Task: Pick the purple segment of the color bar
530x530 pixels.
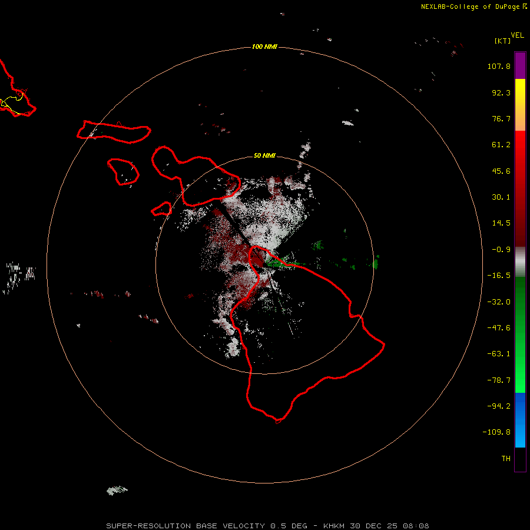Action: [520, 65]
